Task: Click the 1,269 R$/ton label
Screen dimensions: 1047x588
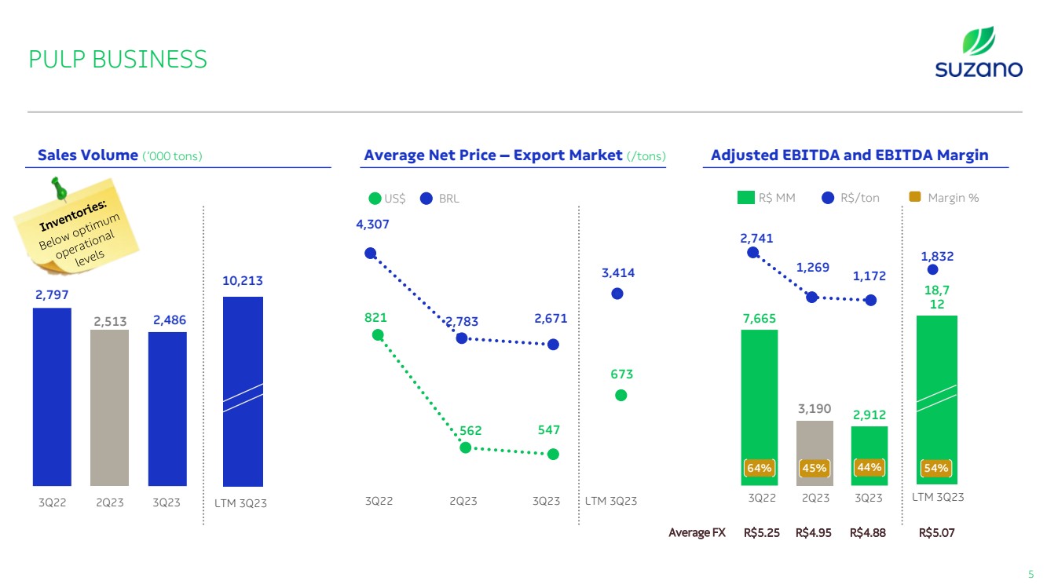Action: (814, 268)
